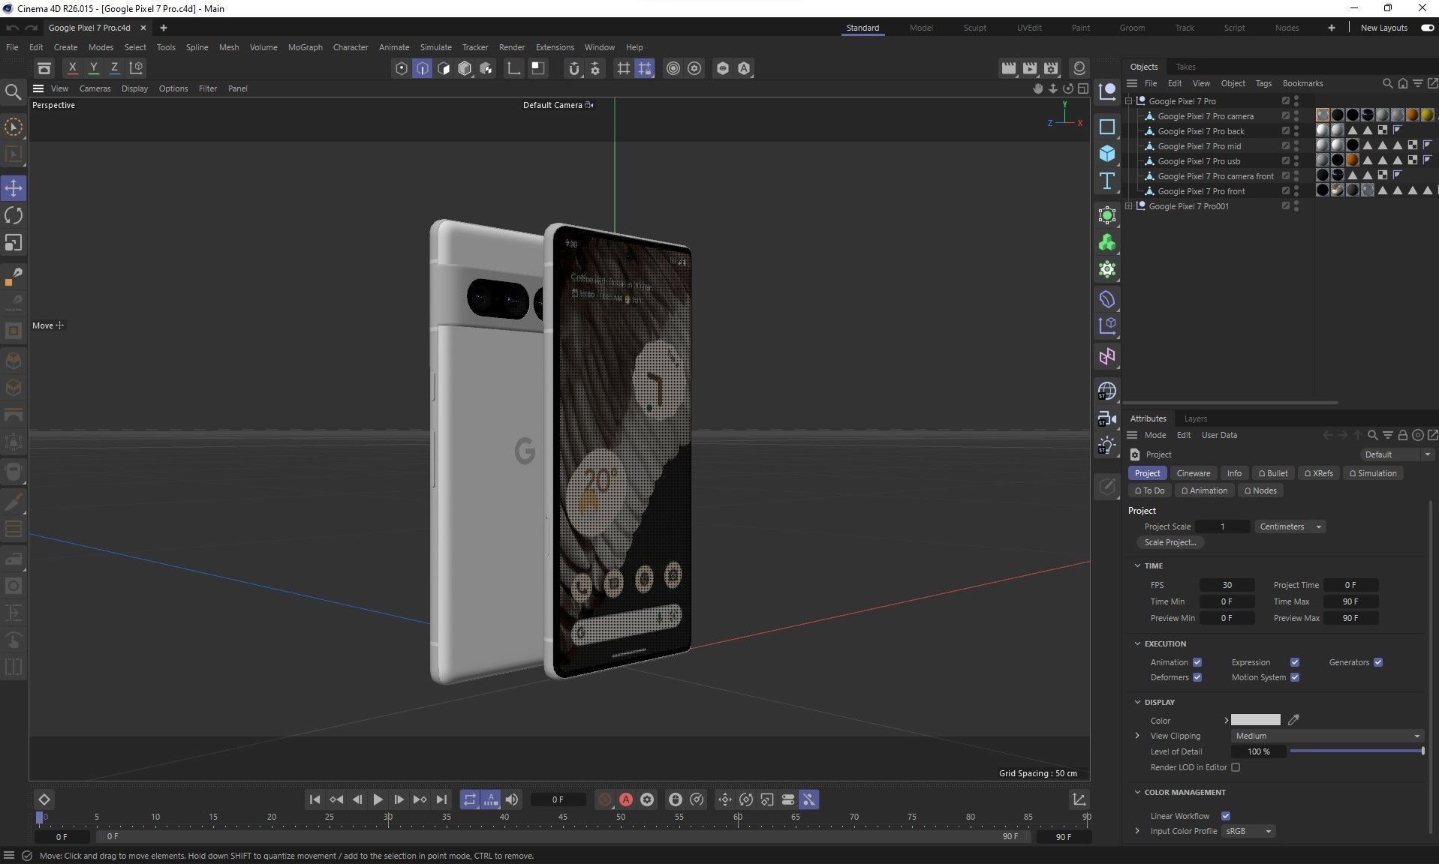Image resolution: width=1439 pixels, height=864 pixels.
Task: Click the color picker eyedropper icon
Action: pyautogui.click(x=1293, y=720)
